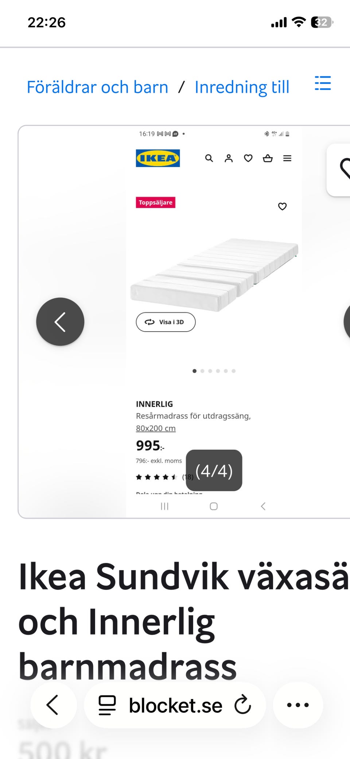Go to next listing photo
The height and width of the screenshot is (759, 350).
click(346, 322)
